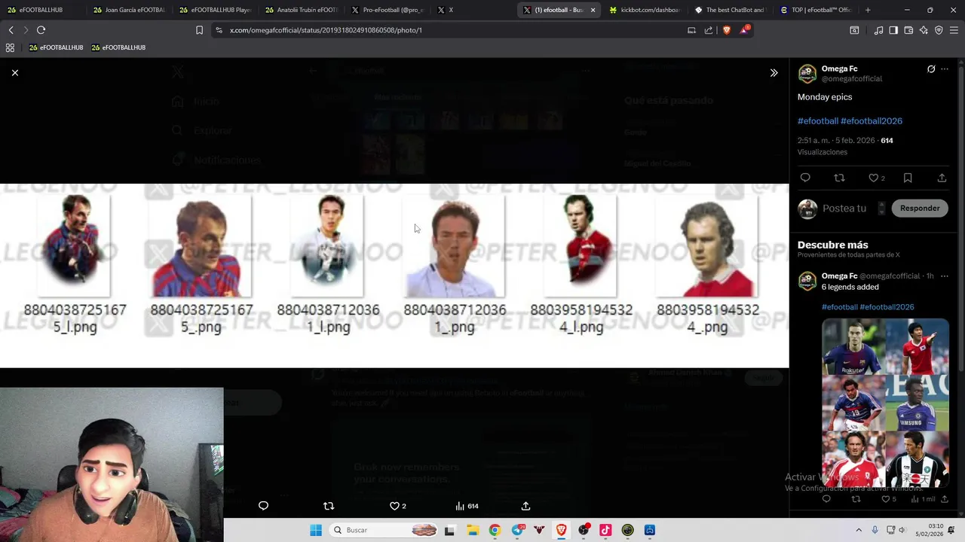Image resolution: width=965 pixels, height=542 pixels.
Task: Open Grok icon beside Omega Fc header
Action: pyautogui.click(x=931, y=69)
